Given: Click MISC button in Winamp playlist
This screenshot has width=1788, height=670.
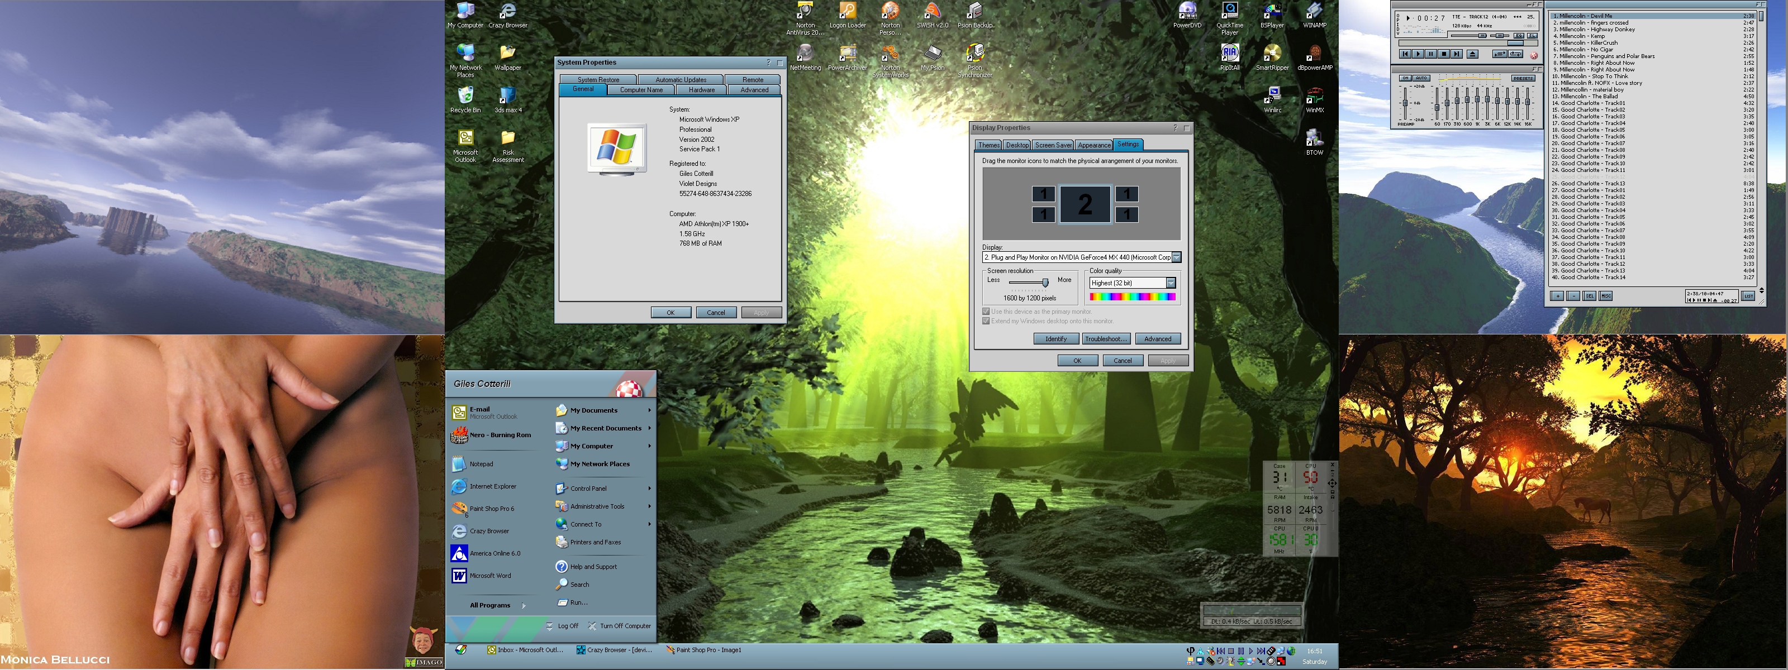Looking at the screenshot, I should [1605, 296].
